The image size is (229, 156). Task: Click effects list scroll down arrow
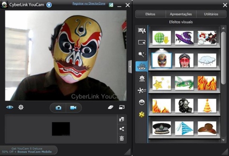223,140
